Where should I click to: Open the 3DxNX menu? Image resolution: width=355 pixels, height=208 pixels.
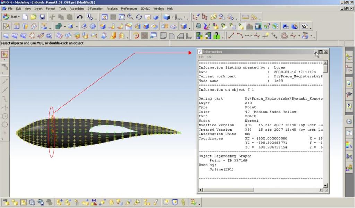coord(145,9)
